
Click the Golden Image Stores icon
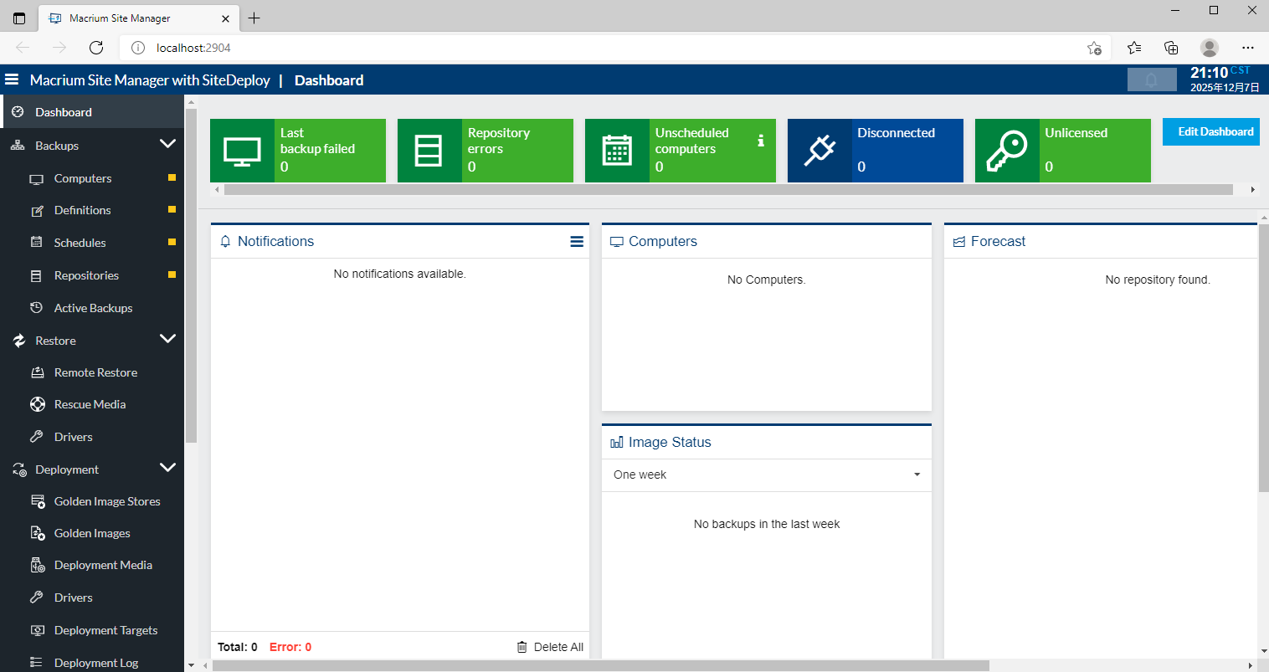tap(38, 501)
